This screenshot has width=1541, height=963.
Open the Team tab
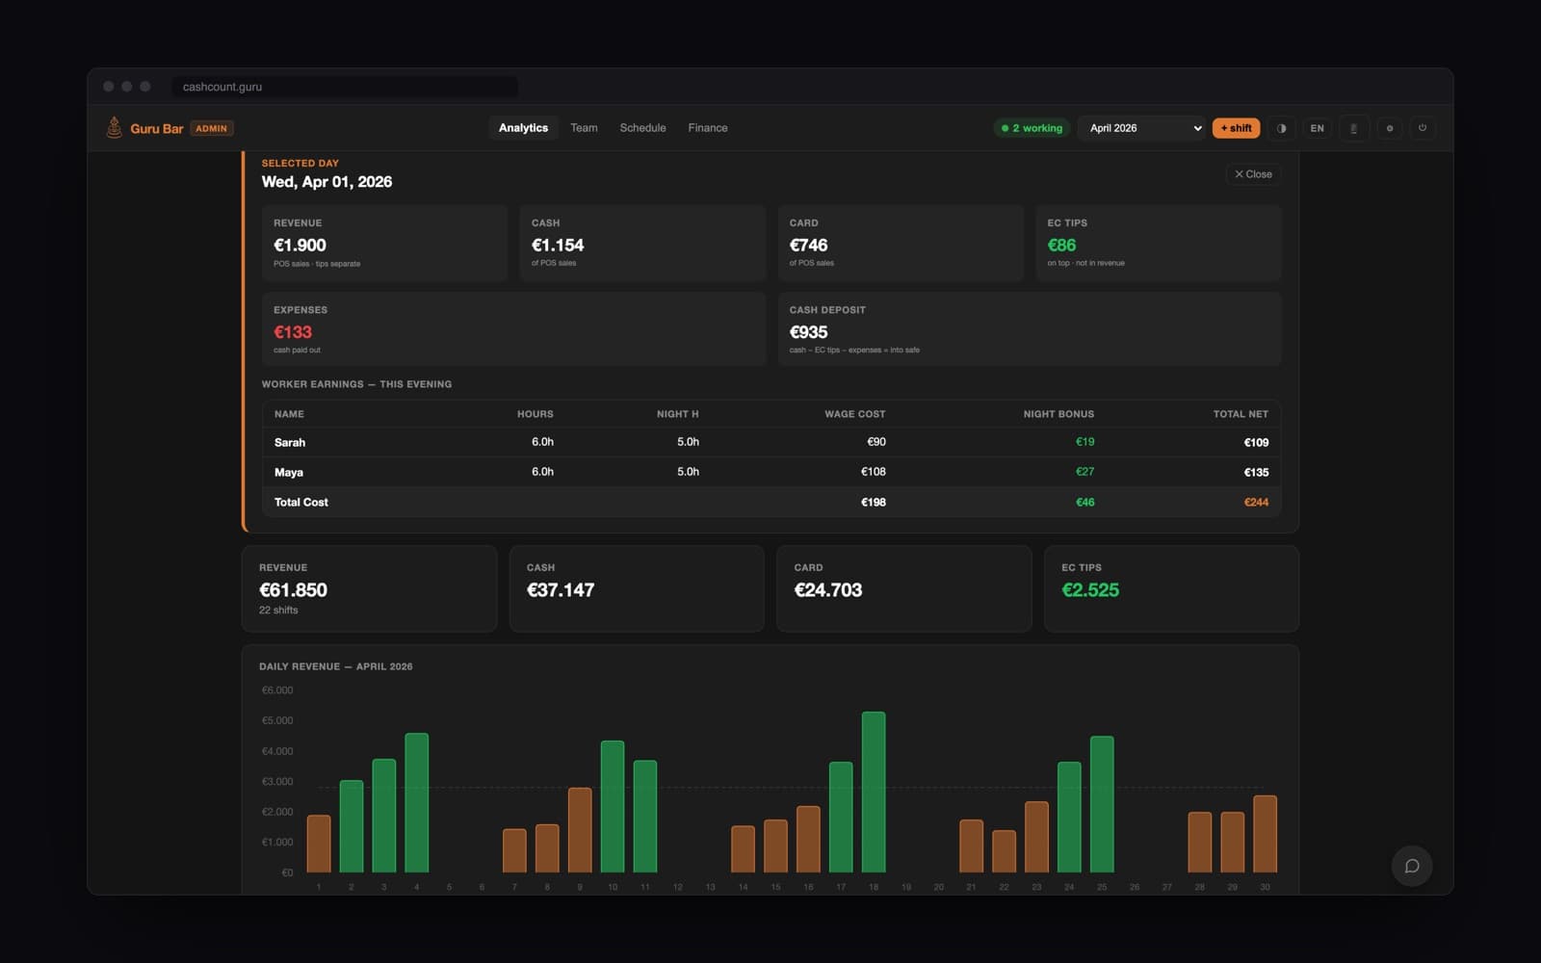pos(584,128)
